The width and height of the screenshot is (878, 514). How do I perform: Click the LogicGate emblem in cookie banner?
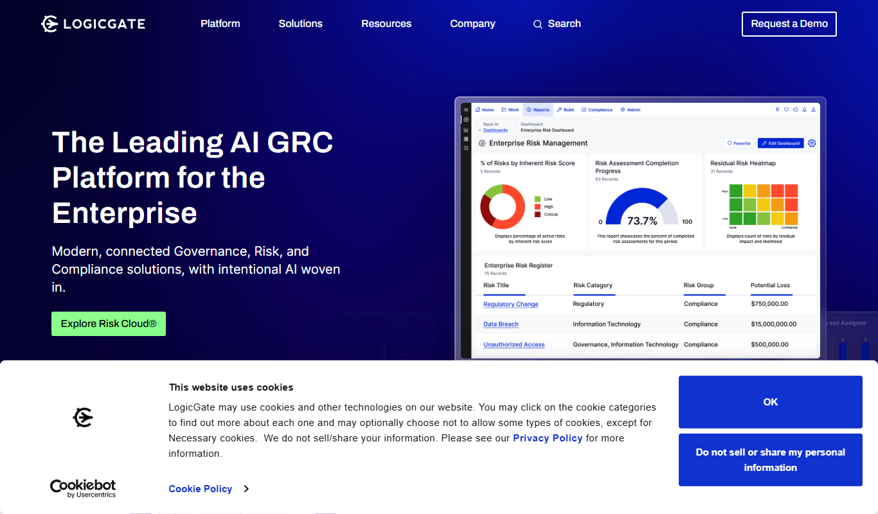[83, 418]
